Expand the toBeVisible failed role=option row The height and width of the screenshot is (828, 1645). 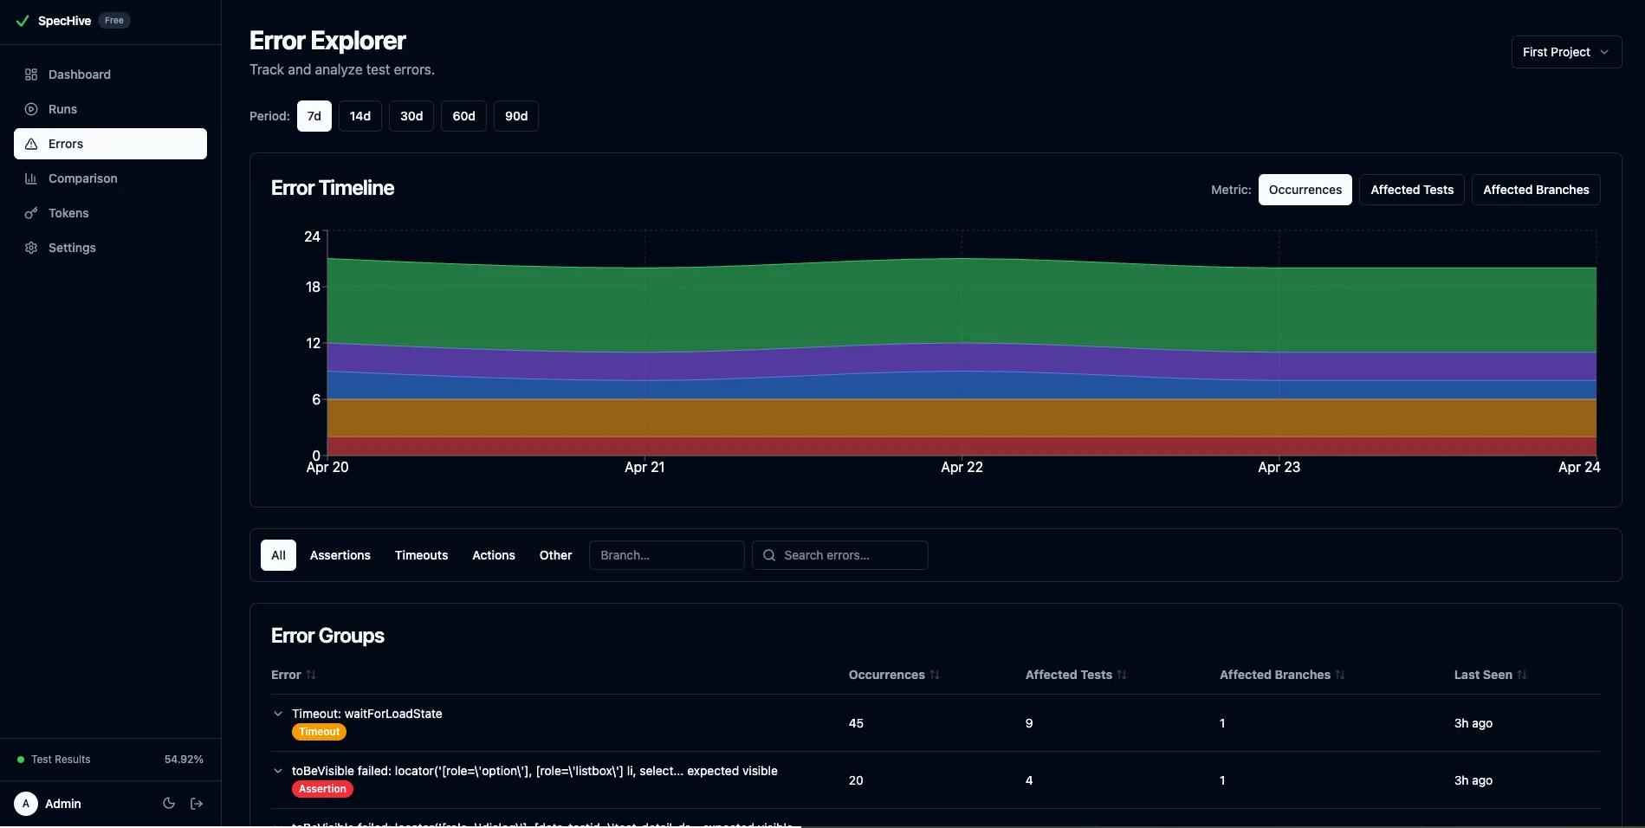tap(278, 771)
